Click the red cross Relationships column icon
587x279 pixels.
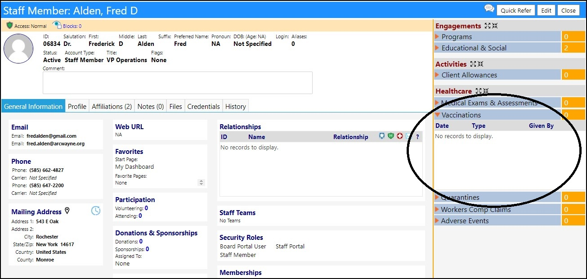point(400,136)
